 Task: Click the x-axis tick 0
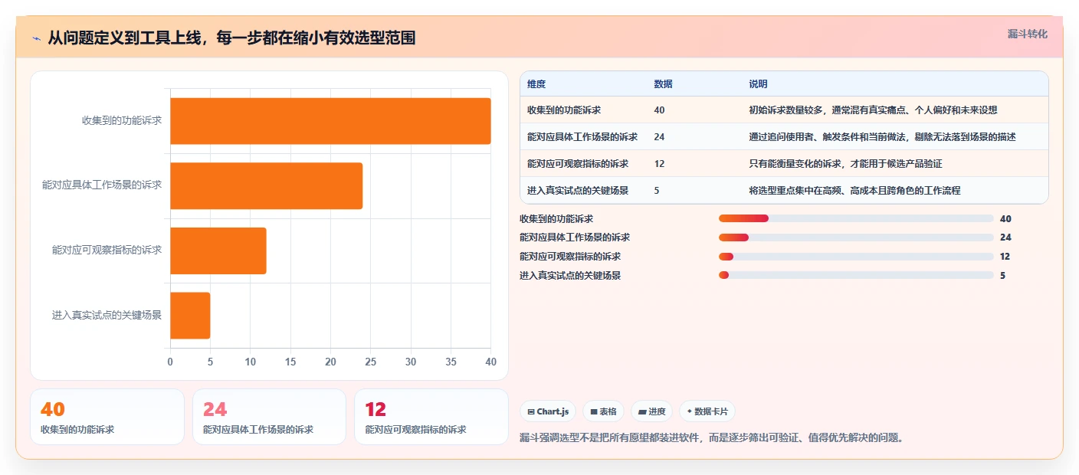[170, 362]
